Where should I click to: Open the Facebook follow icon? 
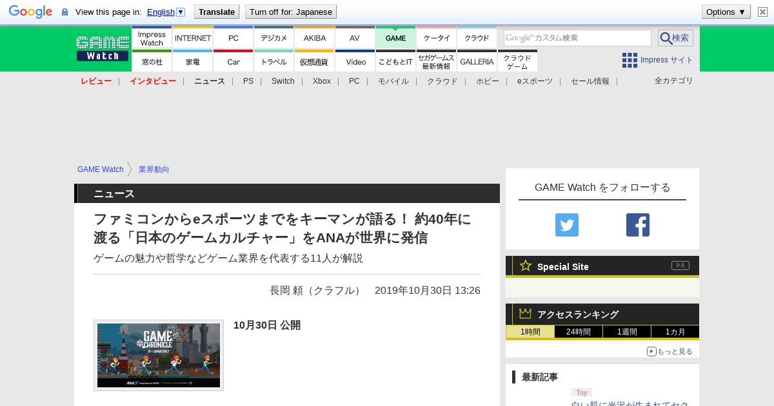click(637, 225)
